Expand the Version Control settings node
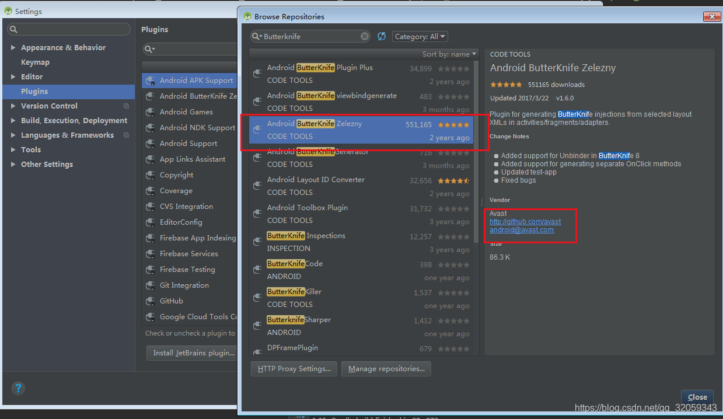Viewport: 723px width, 419px height. coord(13,106)
